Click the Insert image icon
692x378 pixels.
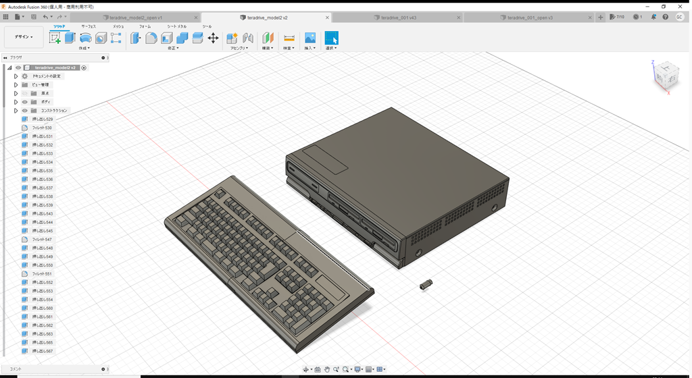(310, 38)
